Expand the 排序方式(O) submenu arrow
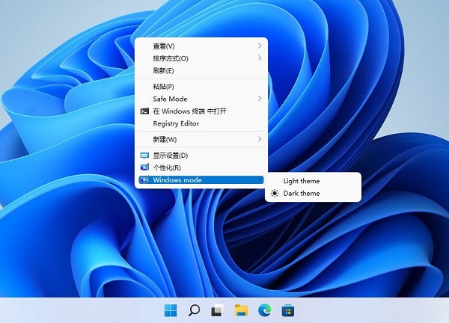449x323 pixels. click(x=260, y=58)
